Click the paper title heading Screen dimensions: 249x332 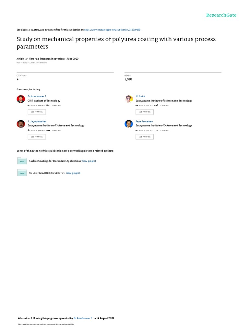[x=116, y=43]
